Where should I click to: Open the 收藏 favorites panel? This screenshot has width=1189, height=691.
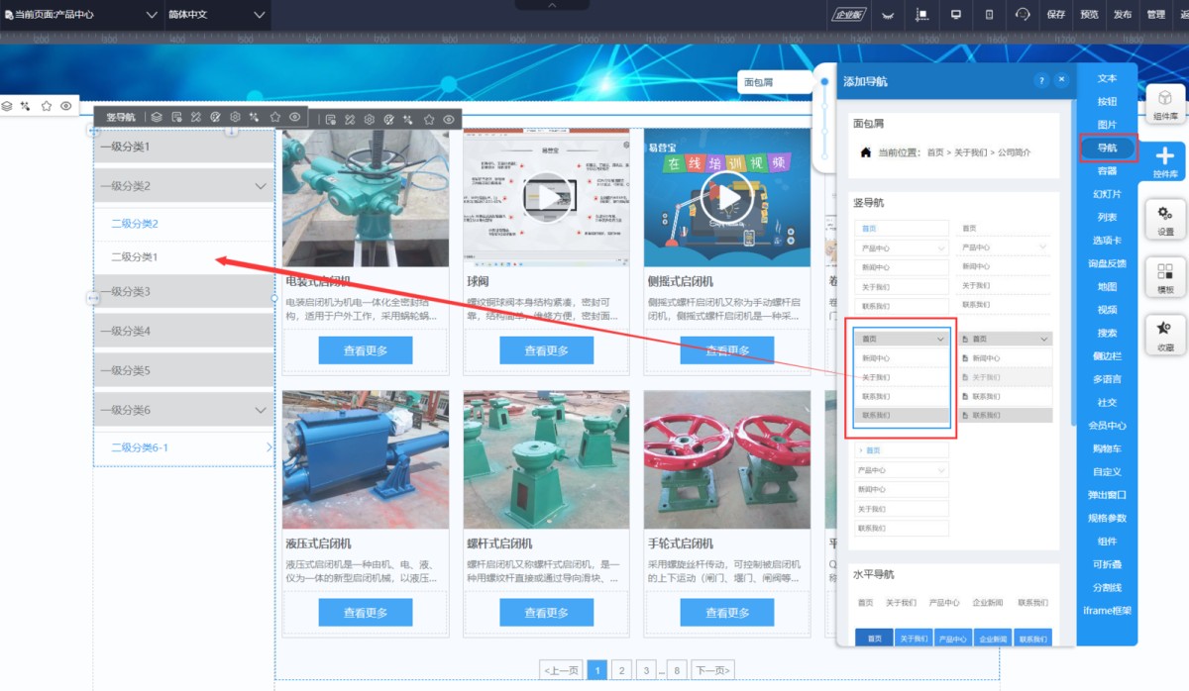pyautogui.click(x=1165, y=335)
